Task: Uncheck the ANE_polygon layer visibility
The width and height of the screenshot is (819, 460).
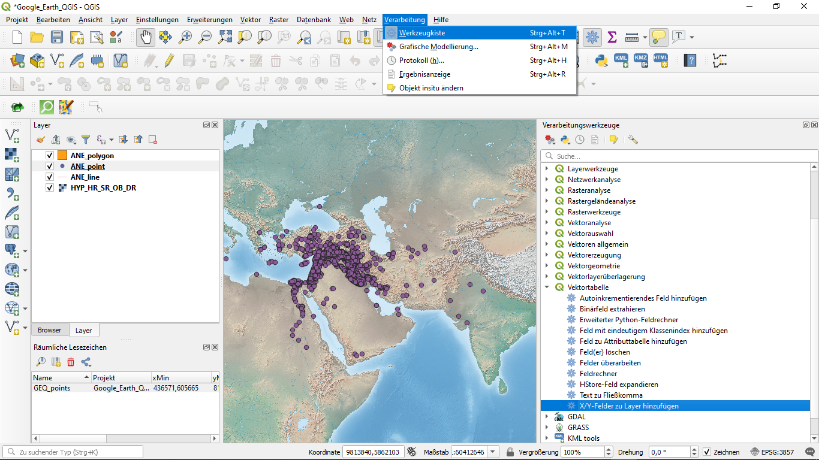Action: 50,156
